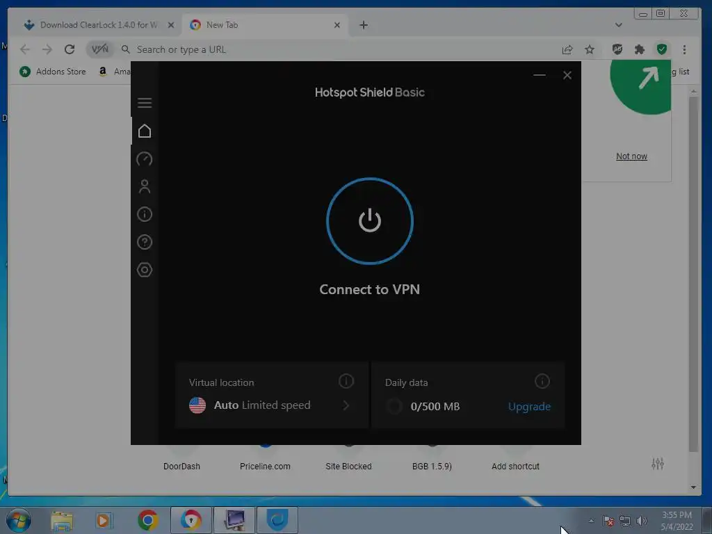Open Google Chrome from the taskbar
Image resolution: width=712 pixels, height=534 pixels.
tap(147, 520)
